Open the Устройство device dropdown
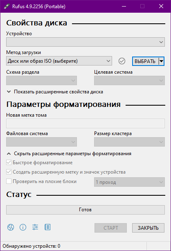Screen dimensions: 171x251 click(85, 42)
